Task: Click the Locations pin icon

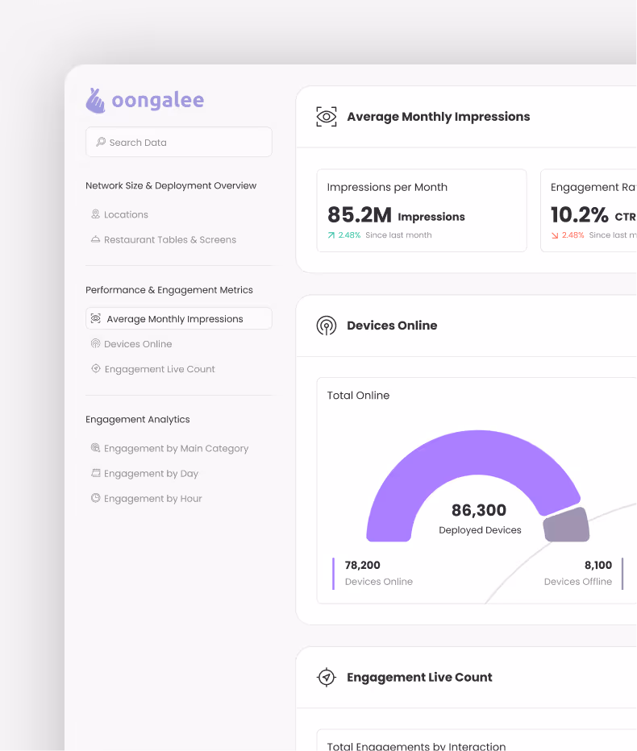Action: (x=95, y=214)
